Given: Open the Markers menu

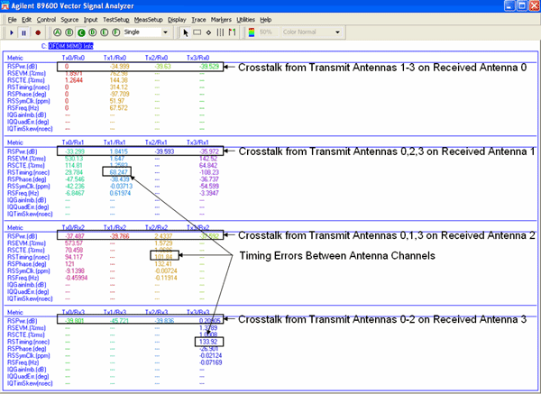Looking at the screenshot, I should pos(217,19).
